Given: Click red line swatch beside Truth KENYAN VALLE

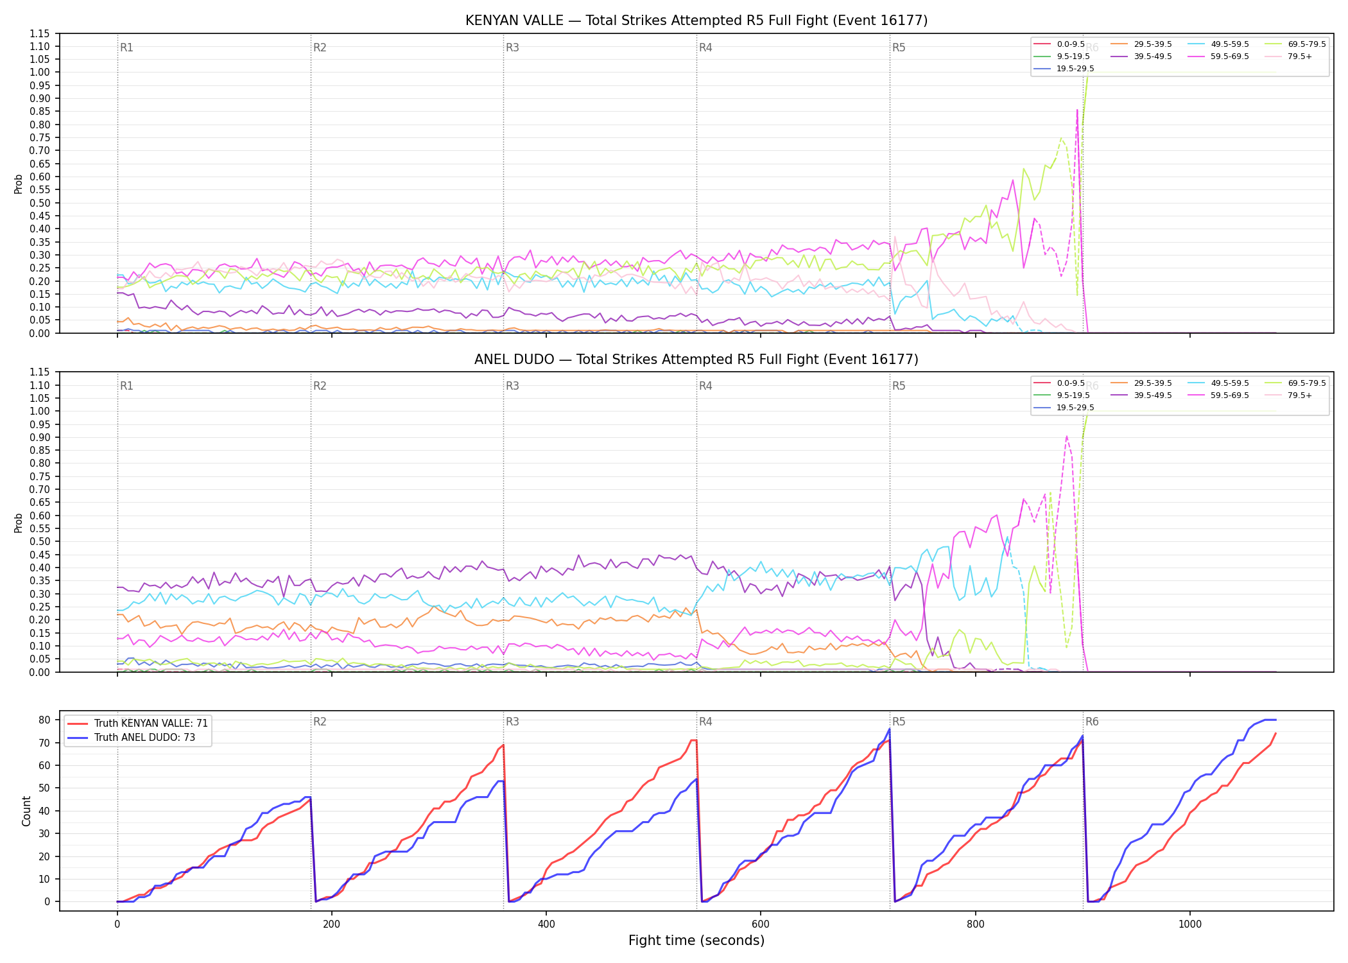Looking at the screenshot, I should (x=78, y=724).
